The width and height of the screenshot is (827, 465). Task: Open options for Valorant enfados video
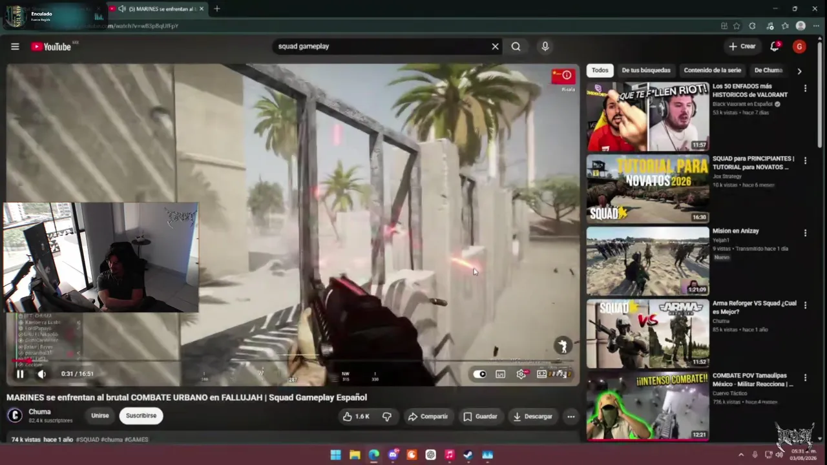[805, 88]
